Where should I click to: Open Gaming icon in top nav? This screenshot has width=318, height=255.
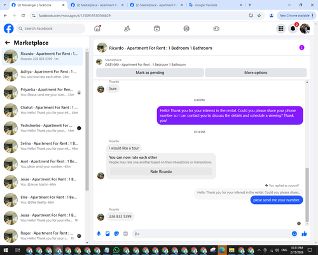coord(216,29)
